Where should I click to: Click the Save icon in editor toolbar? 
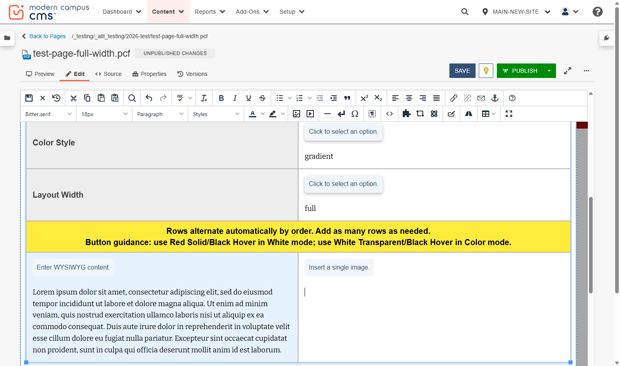29,98
